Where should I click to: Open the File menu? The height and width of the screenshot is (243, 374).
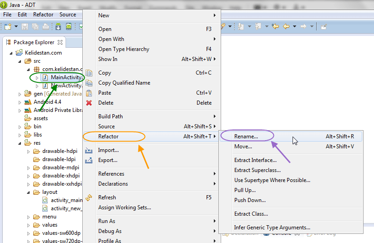click(7, 15)
